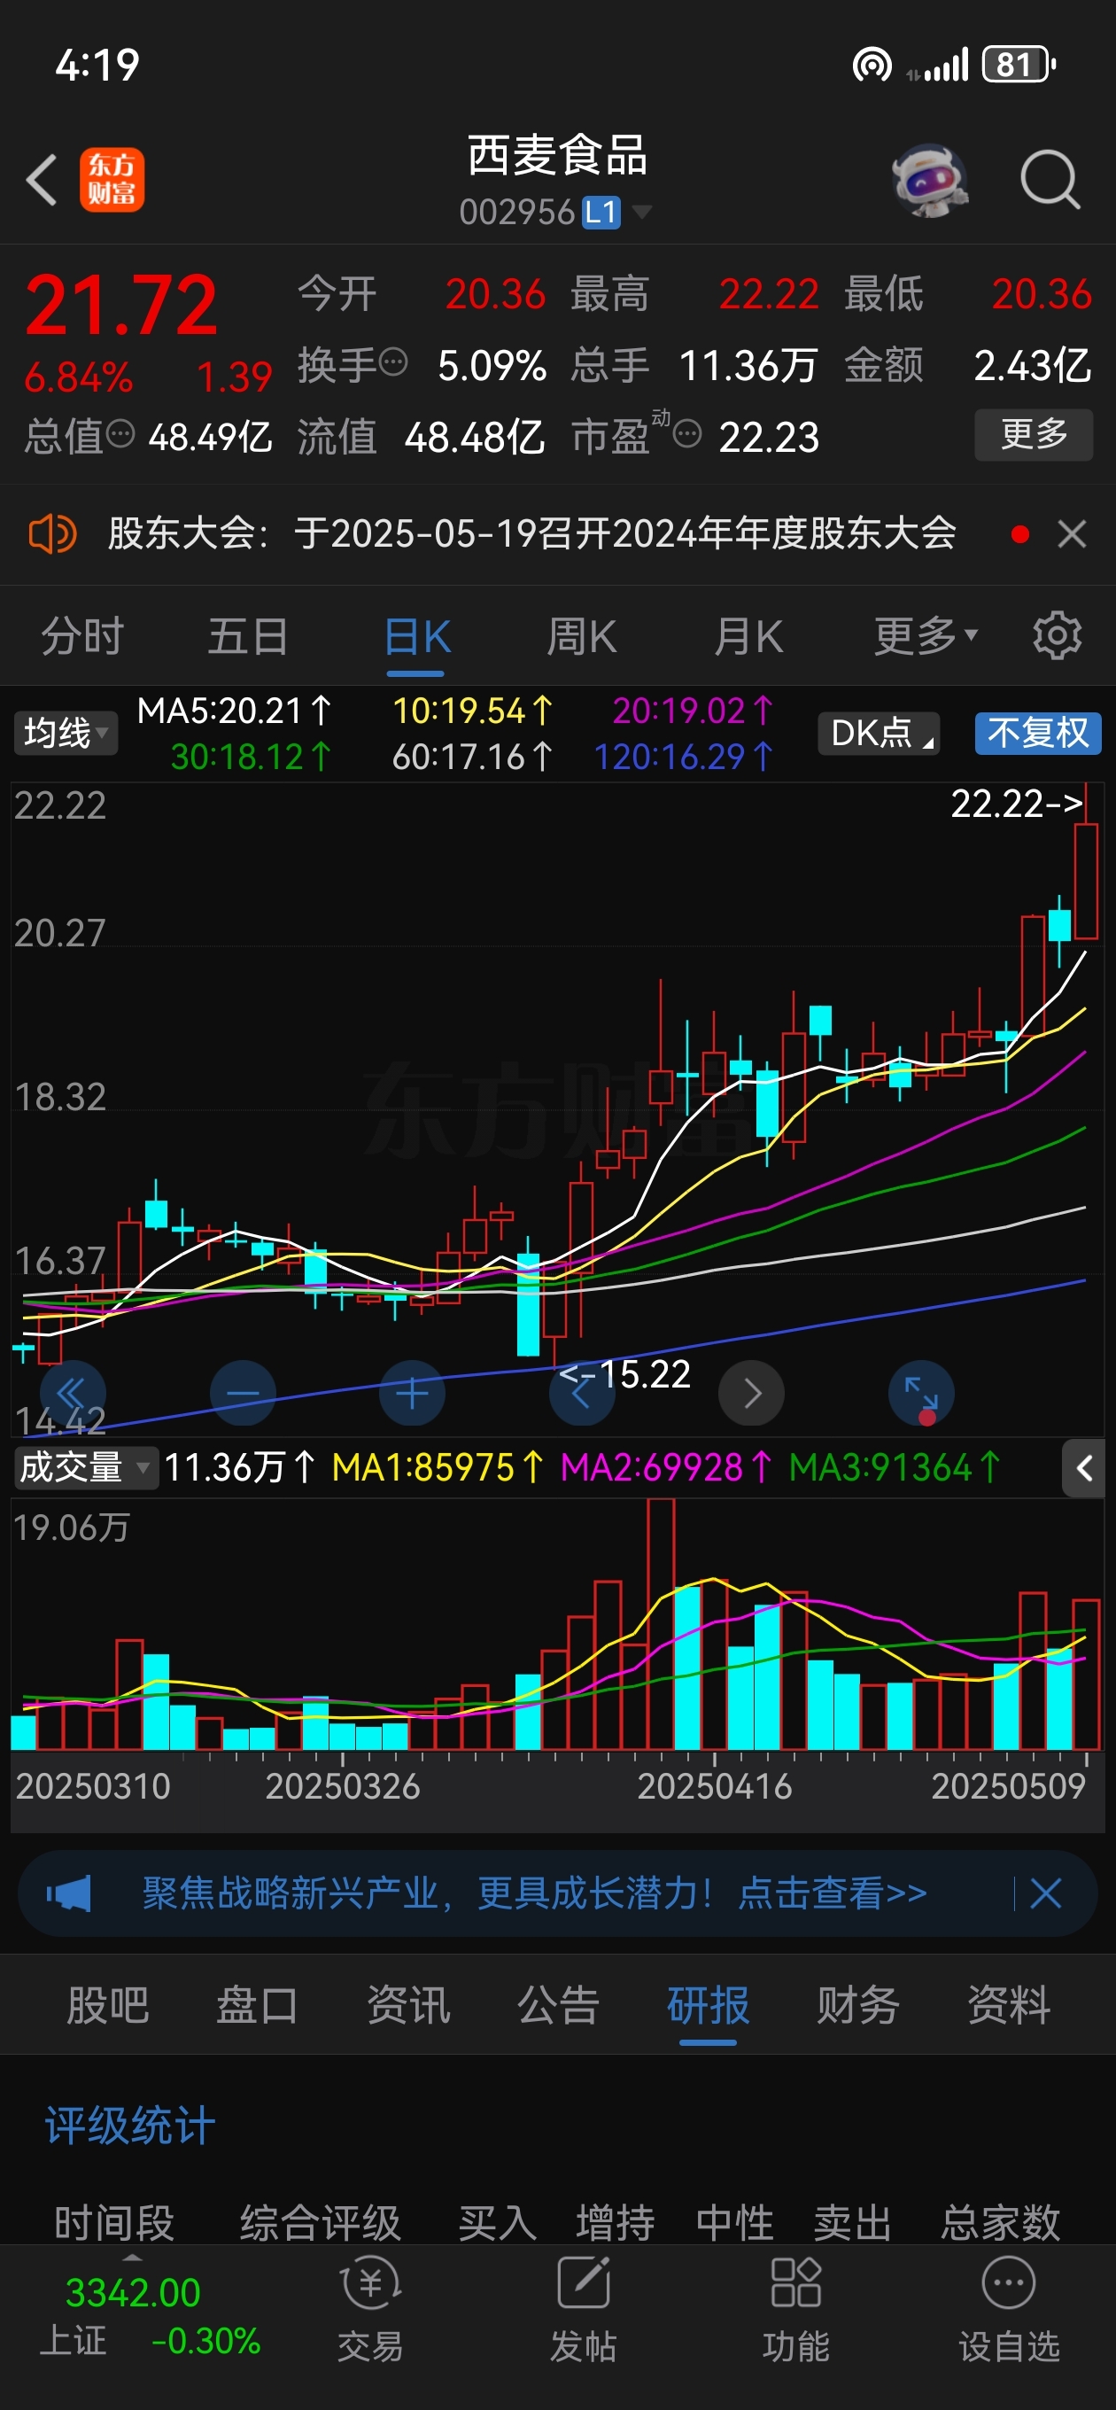Viewport: 1116px width, 2410px height.
Task: Tap info icon next to 换手
Action: click(x=393, y=361)
